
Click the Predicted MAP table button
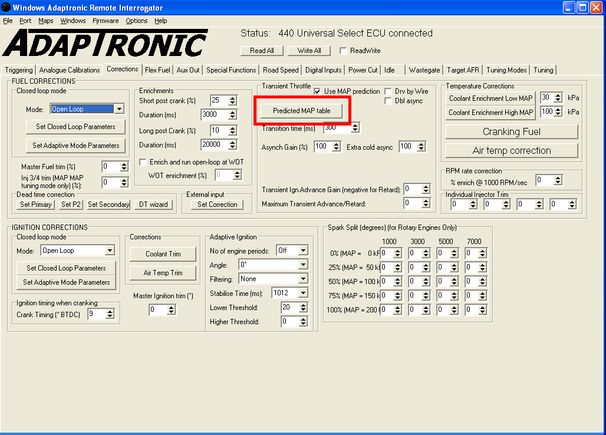(301, 111)
